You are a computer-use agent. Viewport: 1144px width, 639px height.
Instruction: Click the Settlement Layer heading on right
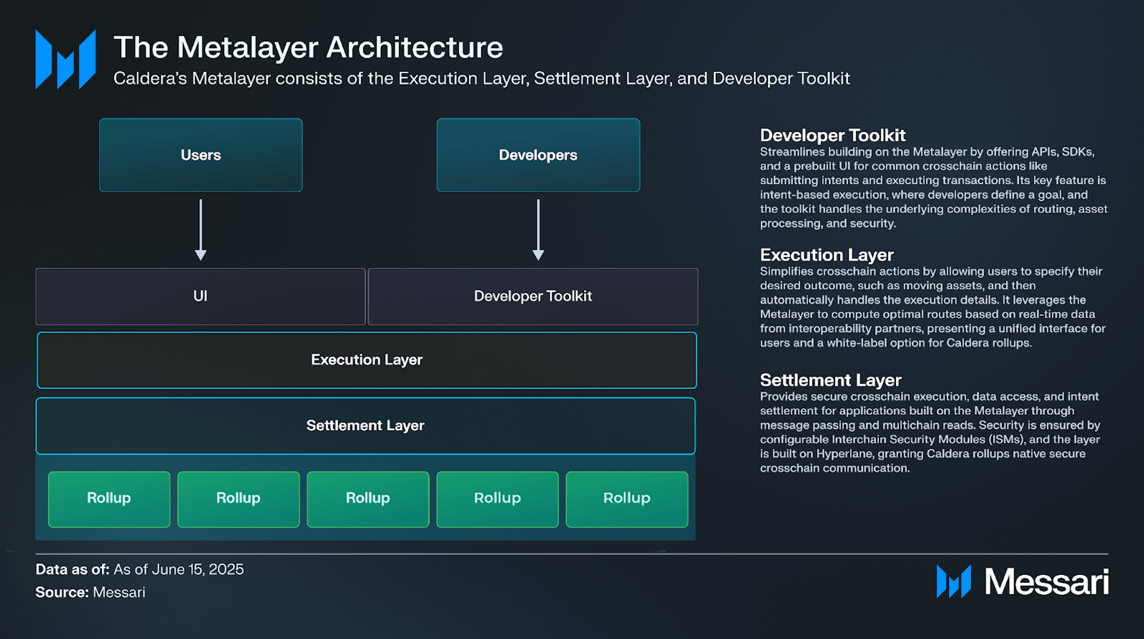pyautogui.click(x=830, y=380)
